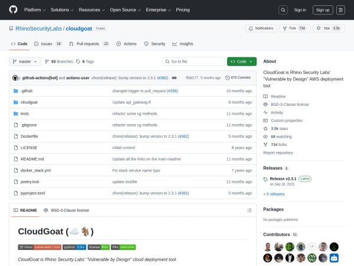The width and height of the screenshot is (354, 266).
Task: Switch to the Pull requests tab
Action: [x=89, y=44]
